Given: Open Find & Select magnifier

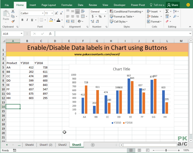Looking at the screenshot, I should click(x=175, y=16).
